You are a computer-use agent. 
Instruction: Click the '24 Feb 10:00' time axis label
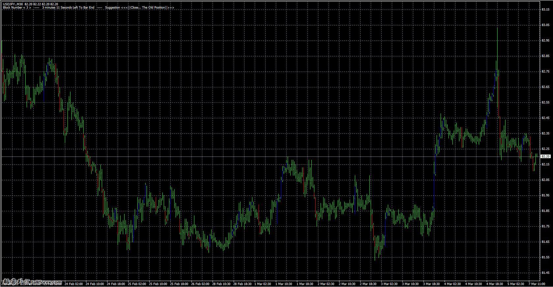pyautogui.click(x=95, y=284)
